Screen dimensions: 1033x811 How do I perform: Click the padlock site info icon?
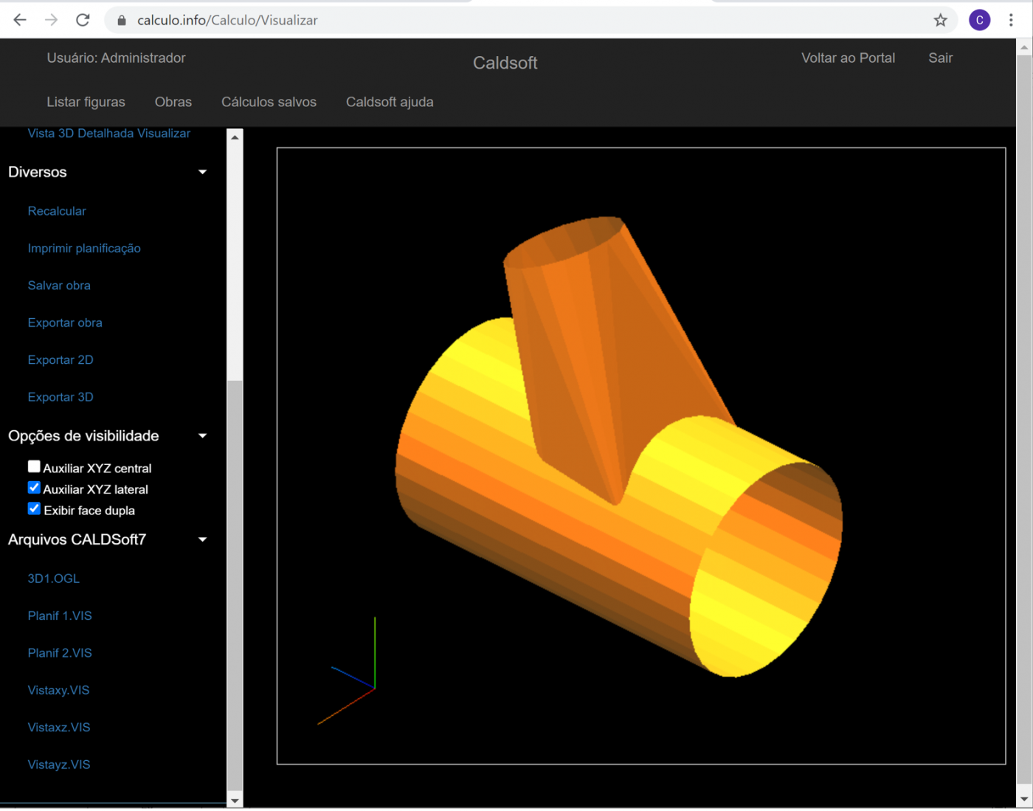coord(122,20)
